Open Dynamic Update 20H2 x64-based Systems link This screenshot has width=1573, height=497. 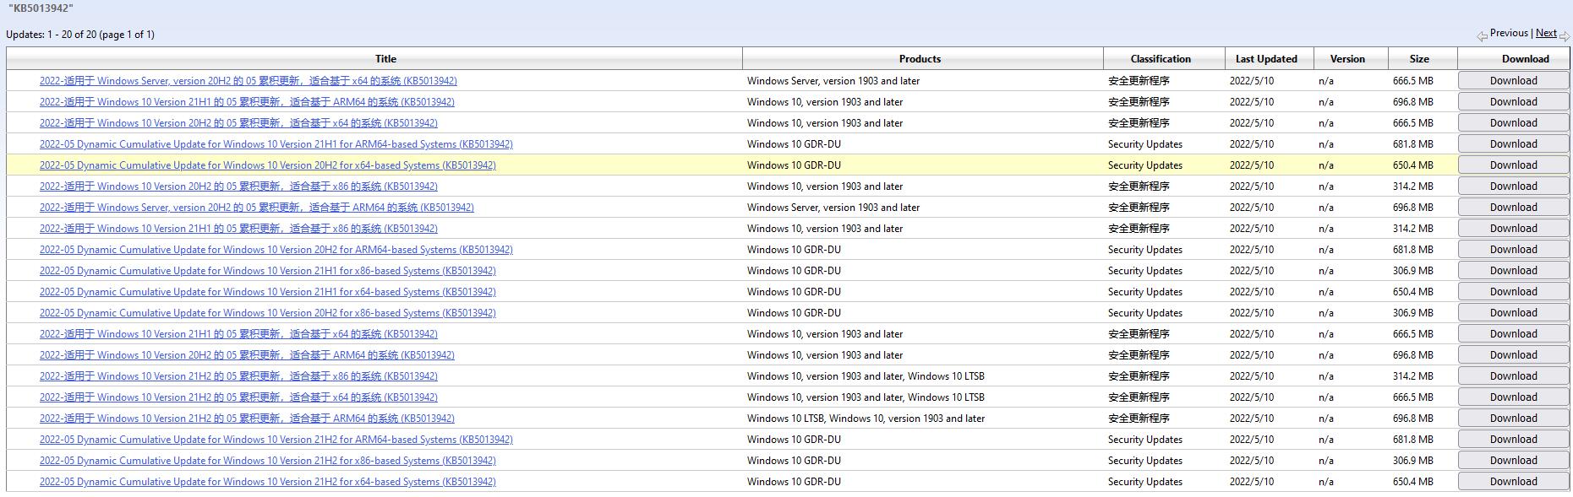[x=267, y=165]
